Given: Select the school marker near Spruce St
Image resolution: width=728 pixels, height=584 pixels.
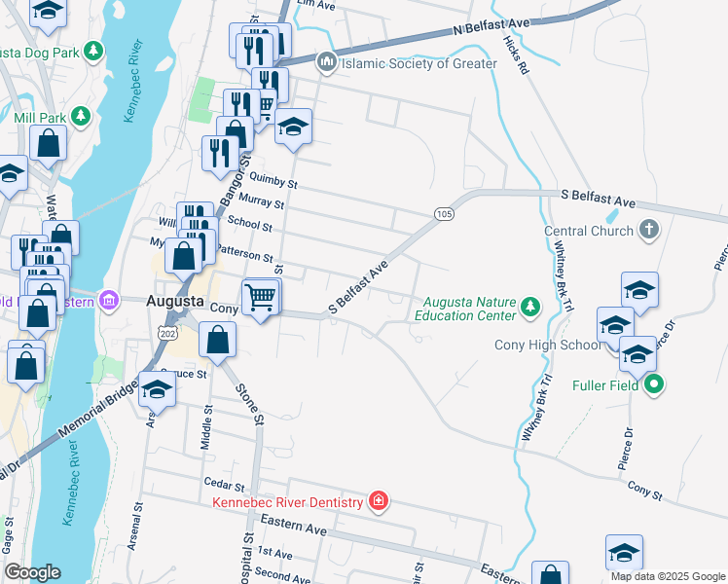Looking at the screenshot, I should (158, 392).
